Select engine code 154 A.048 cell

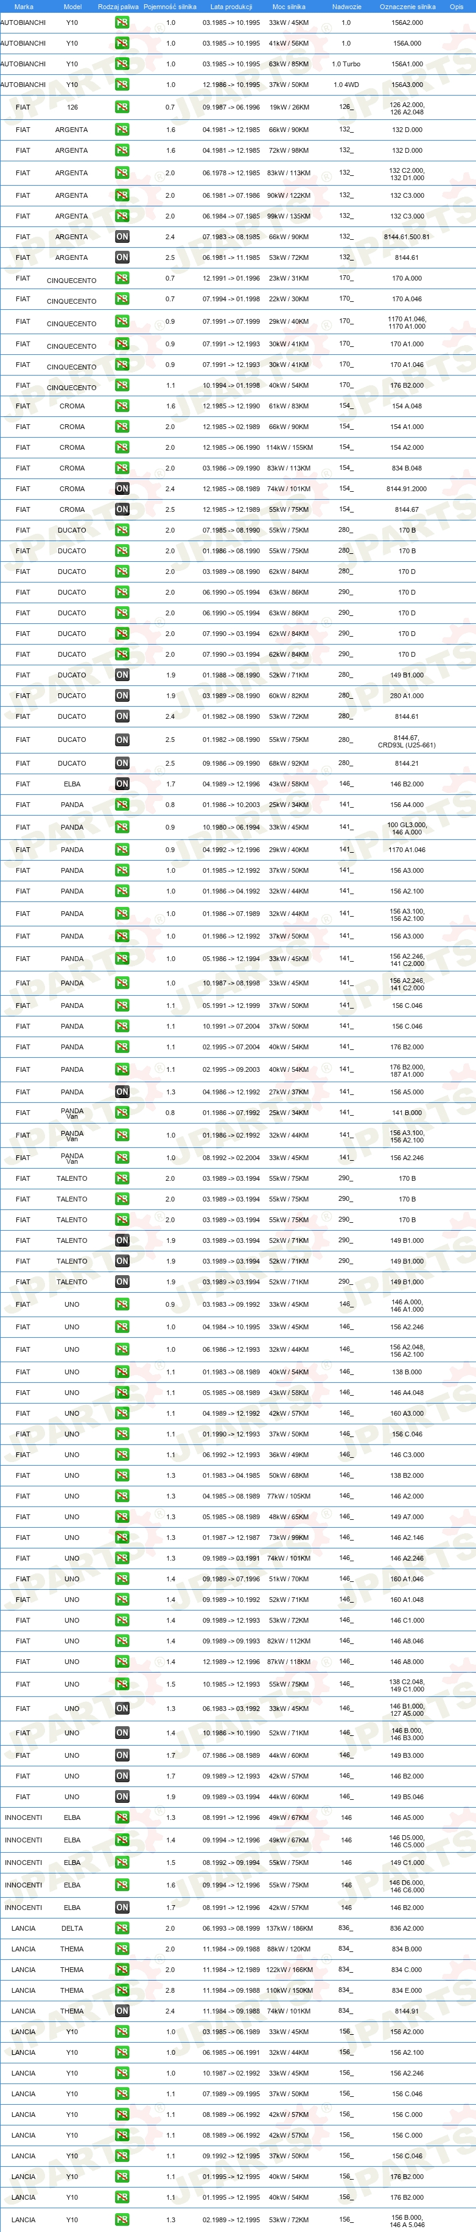tap(407, 407)
